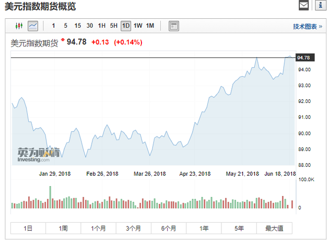Choose the 30-minute interval

pyautogui.click(x=90, y=26)
